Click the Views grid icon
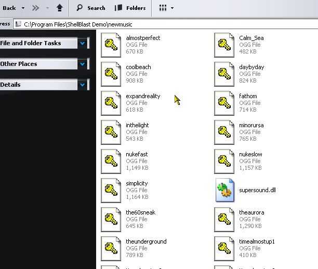 (x=163, y=8)
